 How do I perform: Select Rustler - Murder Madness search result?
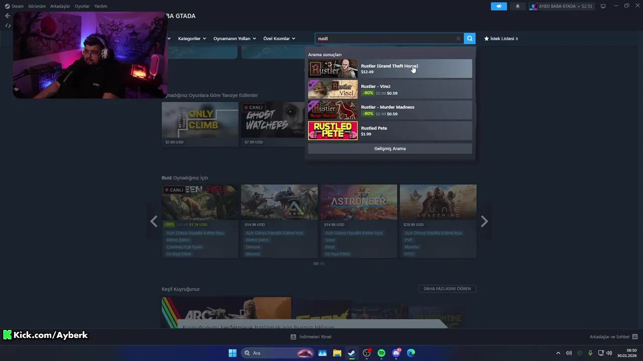(x=390, y=110)
